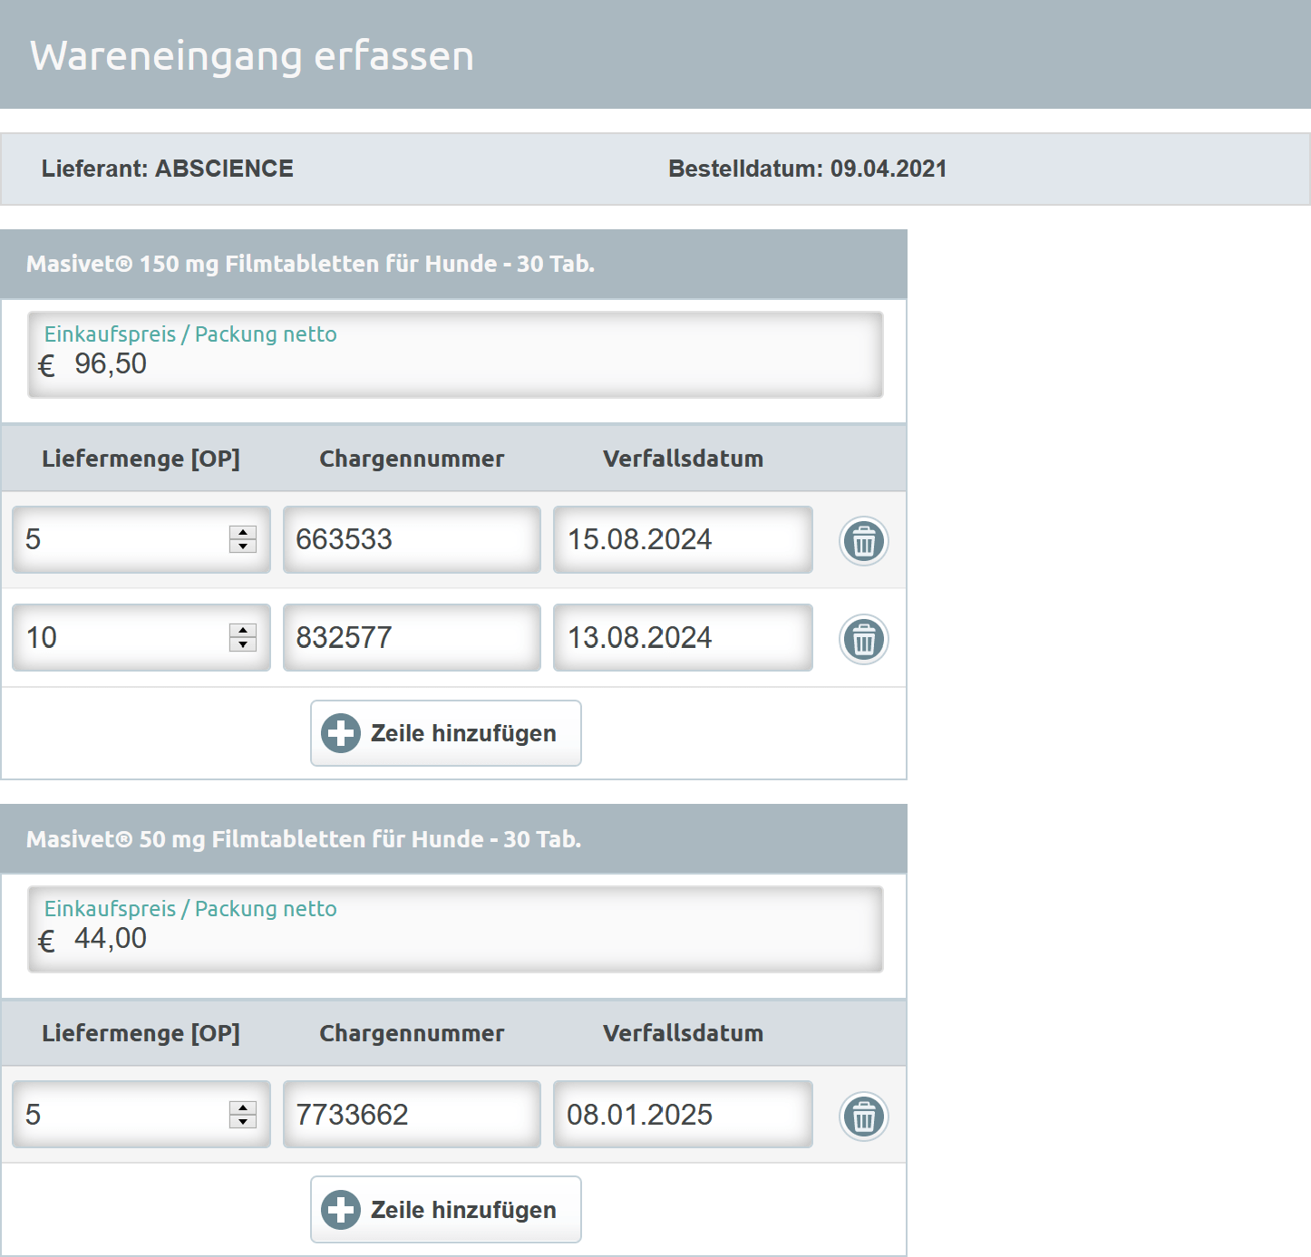Viewport: 1311px width, 1257px height.
Task: Edit the 44,00 purchase price field
Action: coord(455,929)
